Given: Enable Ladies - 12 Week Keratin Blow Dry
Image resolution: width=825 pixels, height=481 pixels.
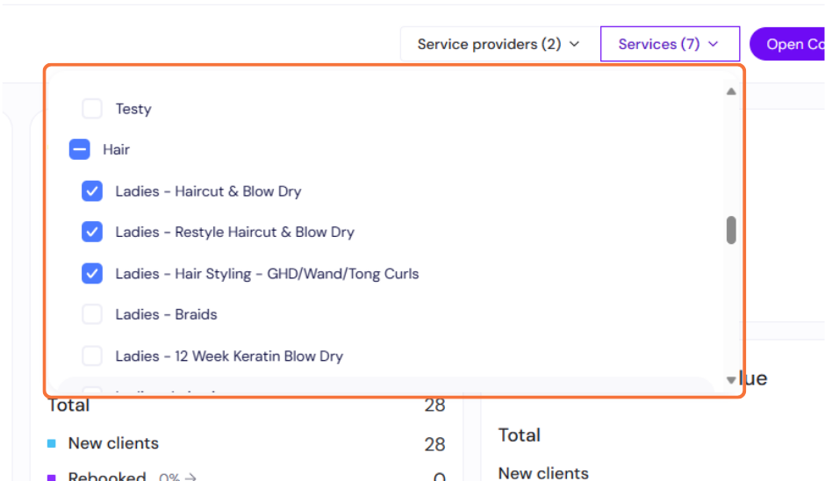Looking at the screenshot, I should [x=92, y=355].
